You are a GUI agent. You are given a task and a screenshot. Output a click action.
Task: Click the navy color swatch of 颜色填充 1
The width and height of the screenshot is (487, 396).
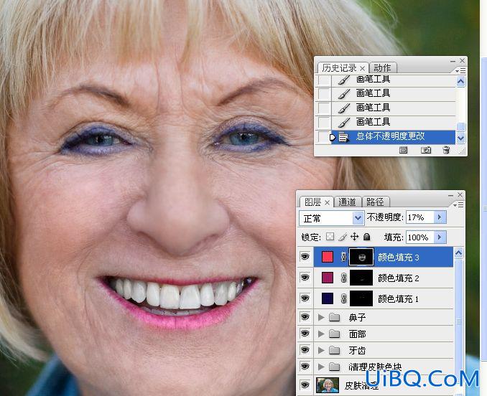328,298
